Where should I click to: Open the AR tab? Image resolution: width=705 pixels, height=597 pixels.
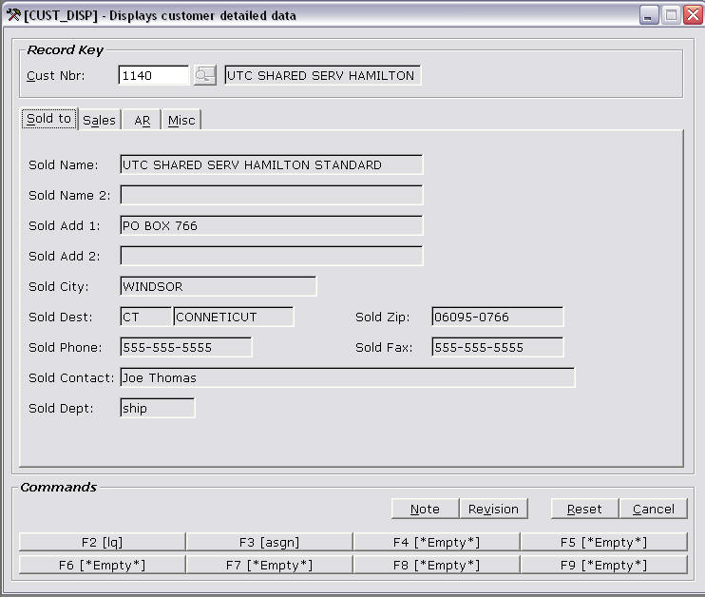pyautogui.click(x=142, y=120)
